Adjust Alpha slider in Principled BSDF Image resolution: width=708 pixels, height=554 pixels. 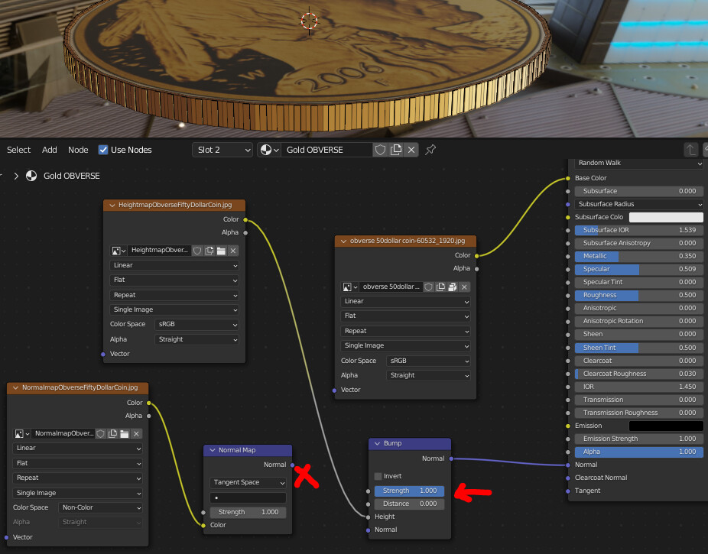(639, 452)
